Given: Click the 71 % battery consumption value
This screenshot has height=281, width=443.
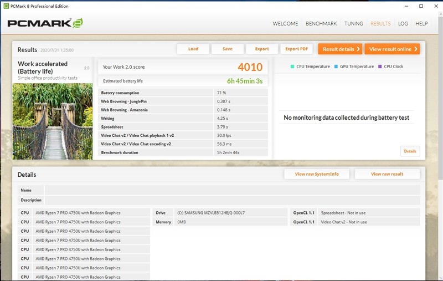Looking at the screenshot, I should pyautogui.click(x=221, y=93).
